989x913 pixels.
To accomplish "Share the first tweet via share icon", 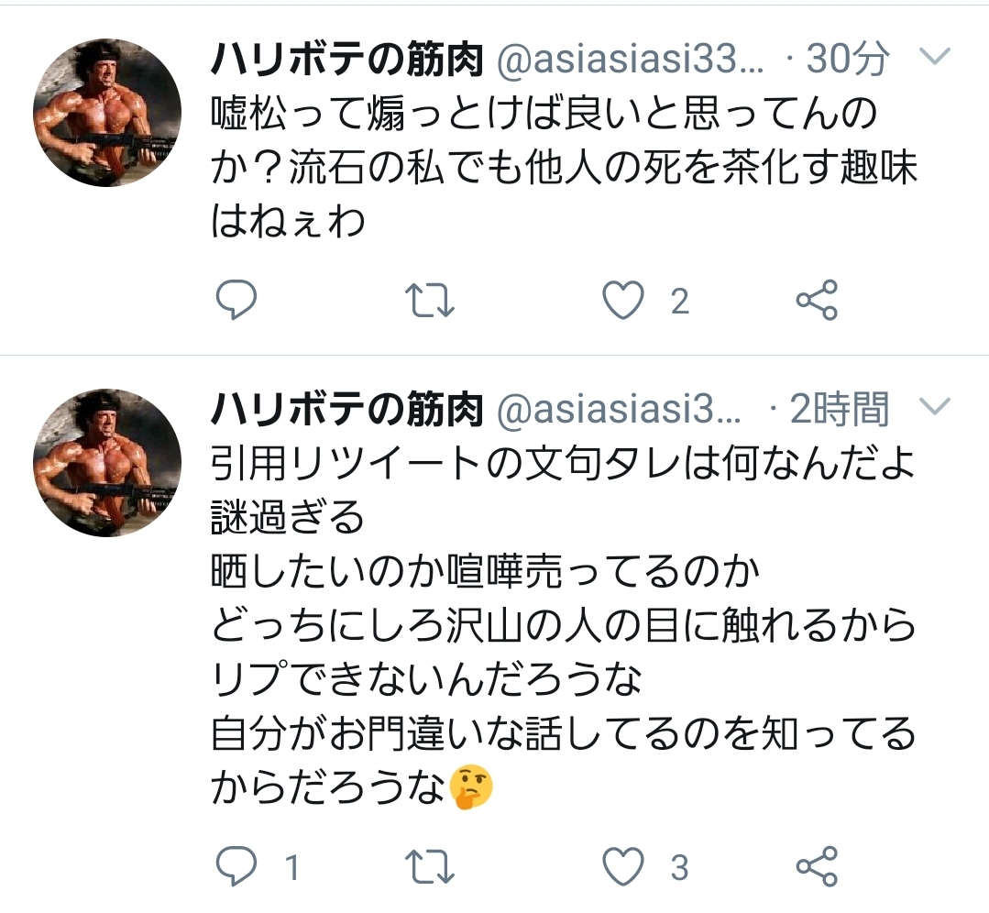I will click(x=817, y=300).
